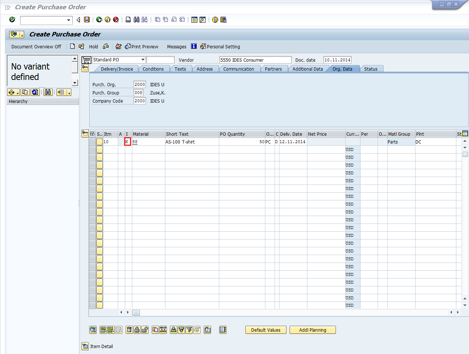This screenshot has width=469, height=354.
Task: Click the Generate Shortcut icon
Action: (x=203, y=20)
